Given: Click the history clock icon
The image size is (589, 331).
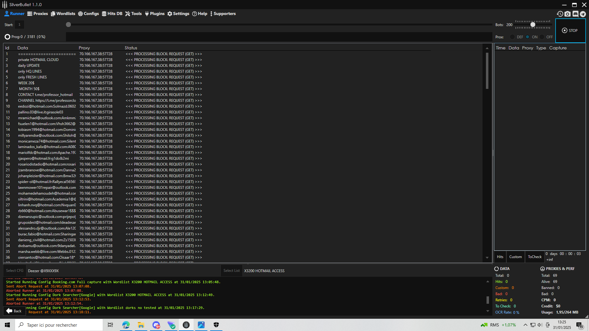Looking at the screenshot, I should [560, 14].
